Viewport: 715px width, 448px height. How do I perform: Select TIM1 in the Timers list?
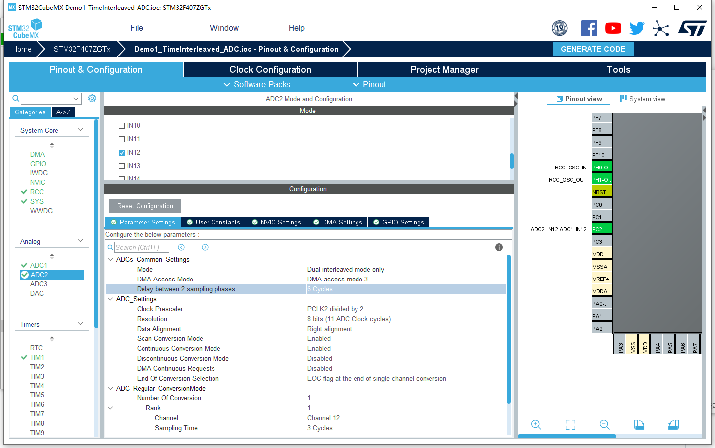point(37,357)
